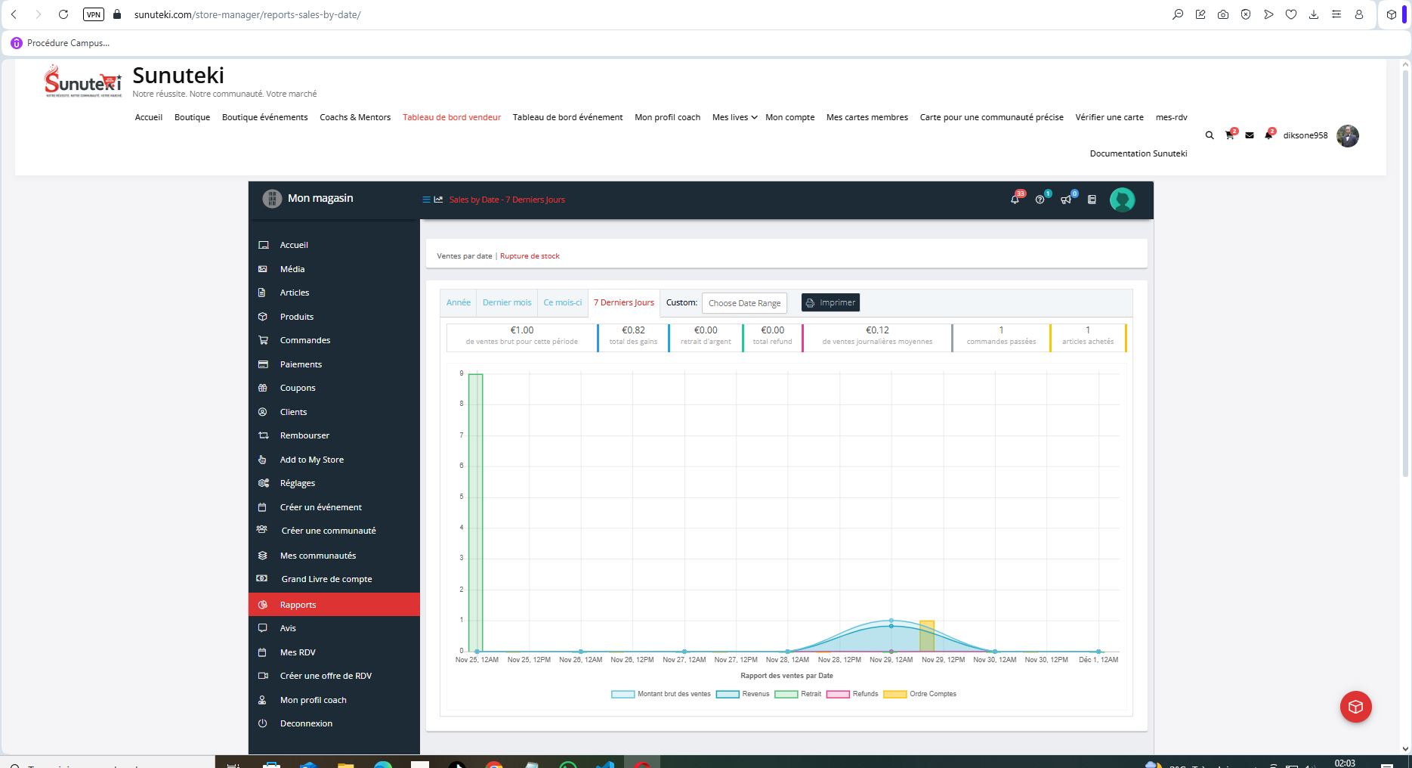
Task: Click the help question mark icon
Action: pyautogui.click(x=1040, y=200)
